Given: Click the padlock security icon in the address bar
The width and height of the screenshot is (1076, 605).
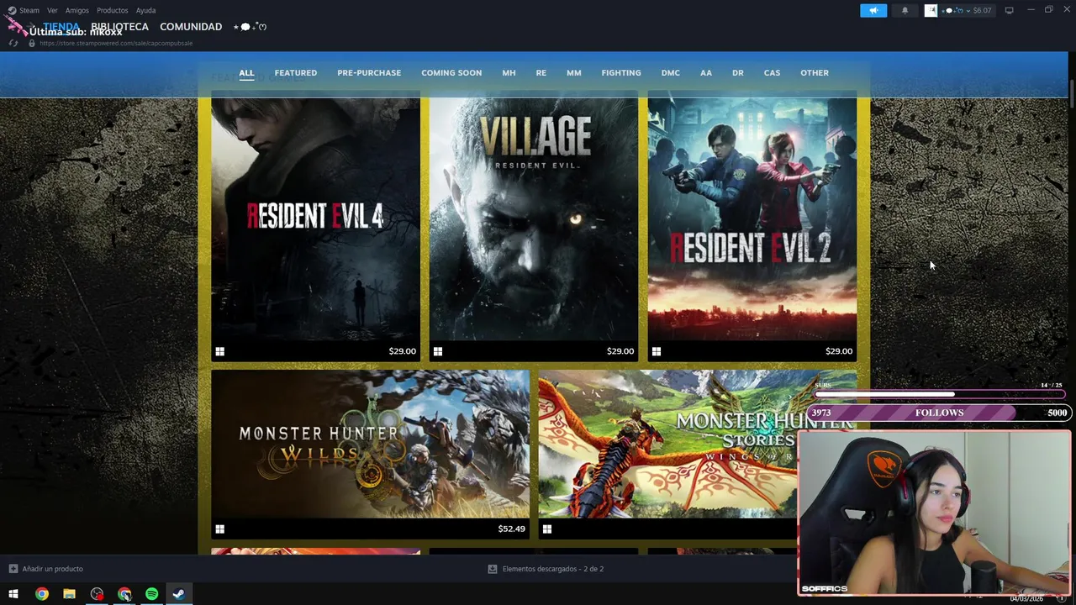Looking at the screenshot, I should 32,43.
